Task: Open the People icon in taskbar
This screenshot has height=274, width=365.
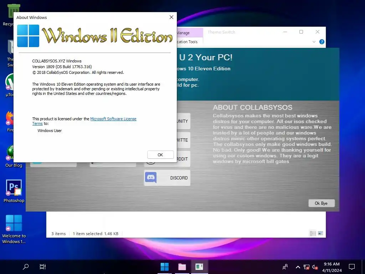Action: pyautogui.click(x=285, y=267)
